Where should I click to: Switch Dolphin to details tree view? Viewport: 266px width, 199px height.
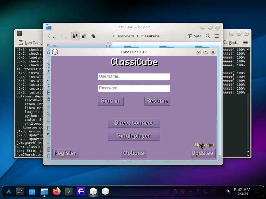[93, 36]
